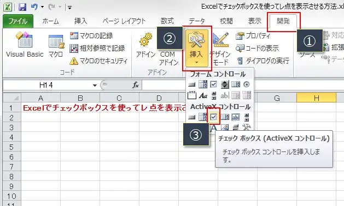
Task: Select Form Control check box icon
Action: coord(213,84)
